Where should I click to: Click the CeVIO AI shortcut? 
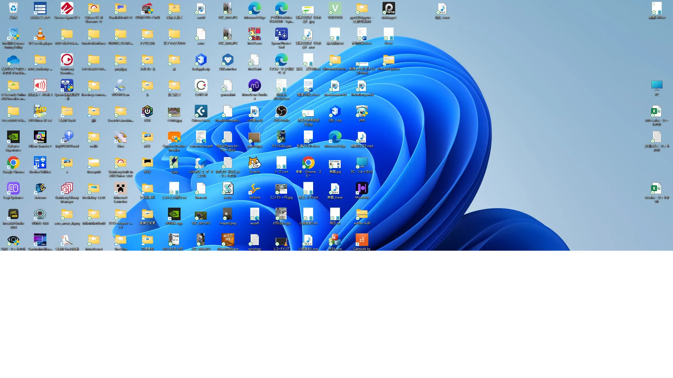[201, 86]
